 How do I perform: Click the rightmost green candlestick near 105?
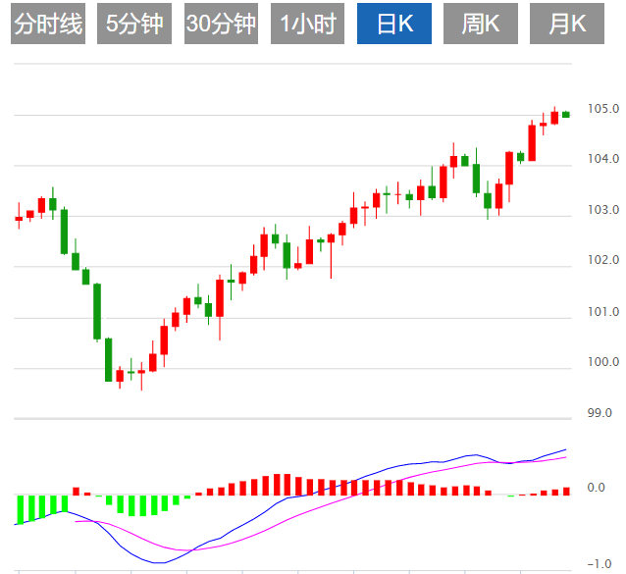566,115
